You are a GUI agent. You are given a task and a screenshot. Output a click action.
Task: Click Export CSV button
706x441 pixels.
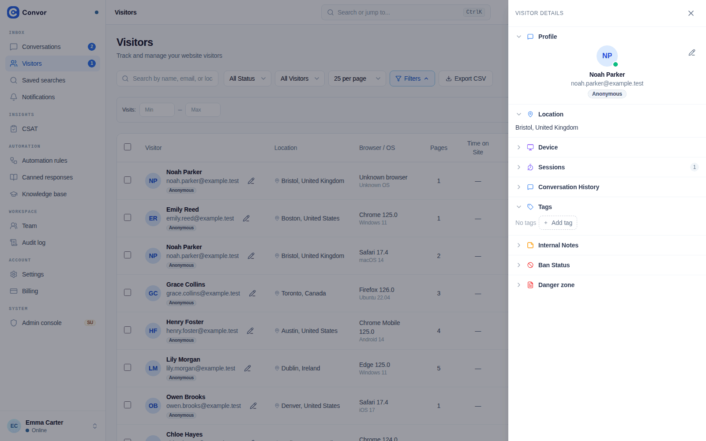coord(466,78)
